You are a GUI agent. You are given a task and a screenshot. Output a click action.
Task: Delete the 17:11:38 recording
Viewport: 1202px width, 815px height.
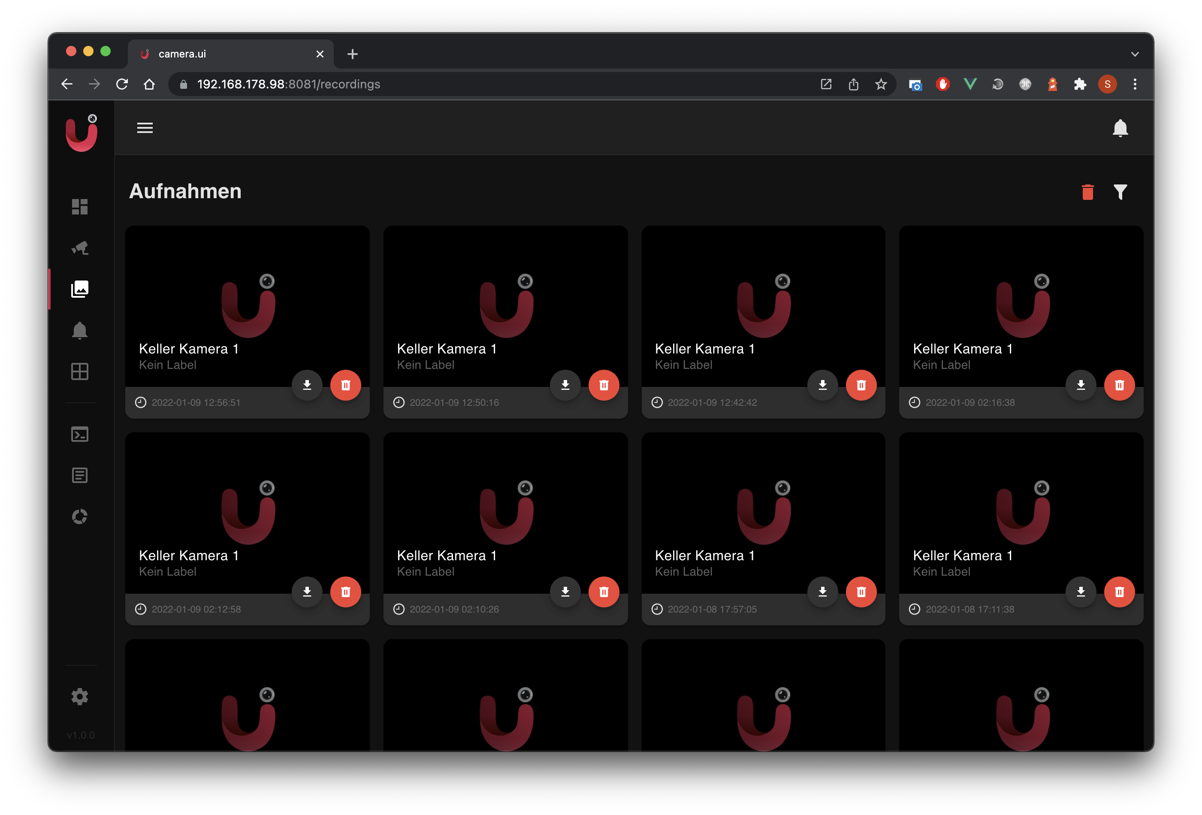[1119, 592]
